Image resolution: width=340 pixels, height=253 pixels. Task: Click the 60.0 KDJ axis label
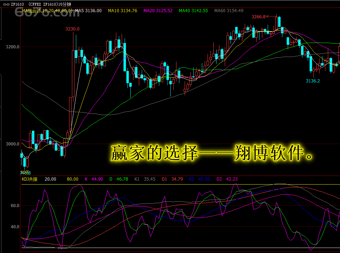(x=15, y=206)
